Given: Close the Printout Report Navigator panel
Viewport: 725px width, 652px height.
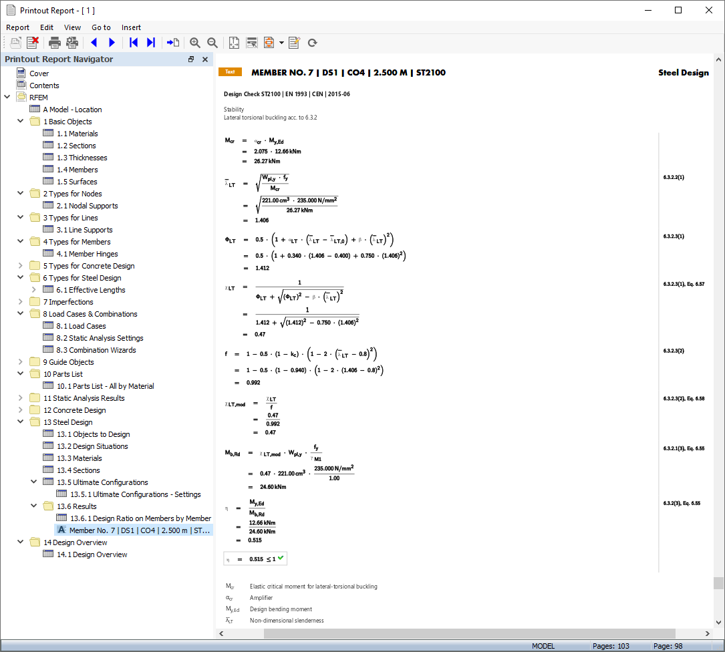Looking at the screenshot, I should 204,59.
